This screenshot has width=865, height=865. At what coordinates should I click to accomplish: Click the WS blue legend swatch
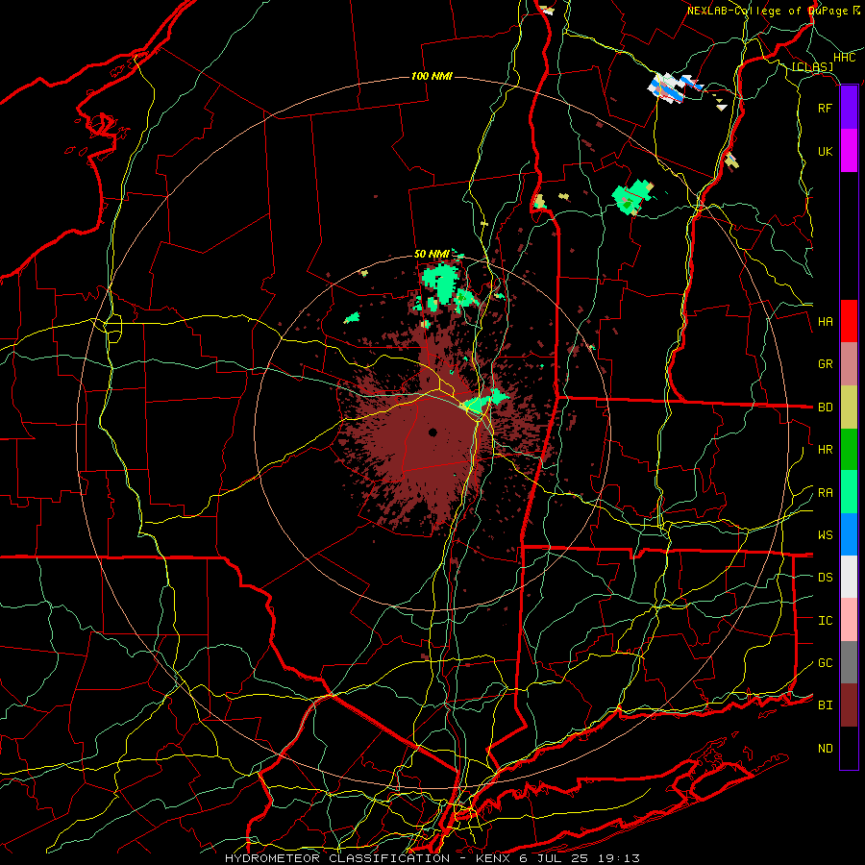849,534
